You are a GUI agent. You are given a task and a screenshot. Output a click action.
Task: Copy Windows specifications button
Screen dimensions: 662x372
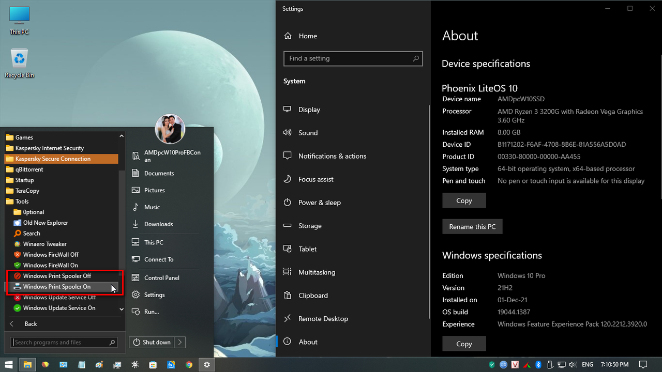coord(464,344)
